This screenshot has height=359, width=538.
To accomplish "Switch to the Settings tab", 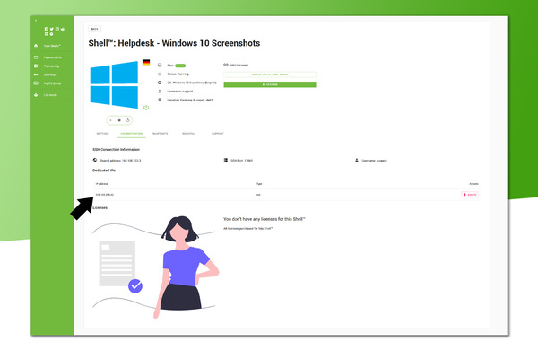I will [102, 133].
